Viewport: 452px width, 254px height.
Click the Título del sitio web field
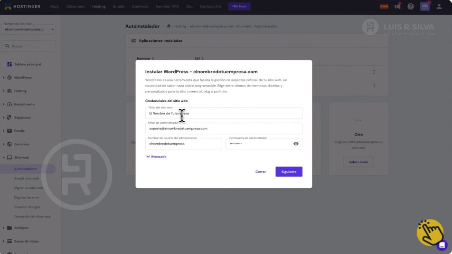(224, 113)
